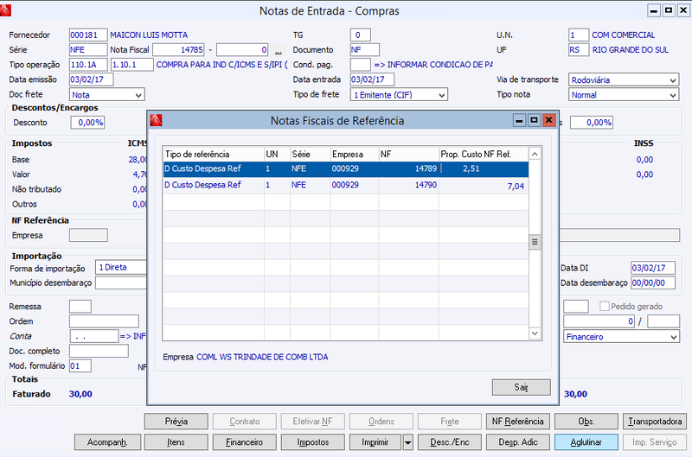Click the Ordem field
This screenshot has height=457, width=692.
coord(104,321)
